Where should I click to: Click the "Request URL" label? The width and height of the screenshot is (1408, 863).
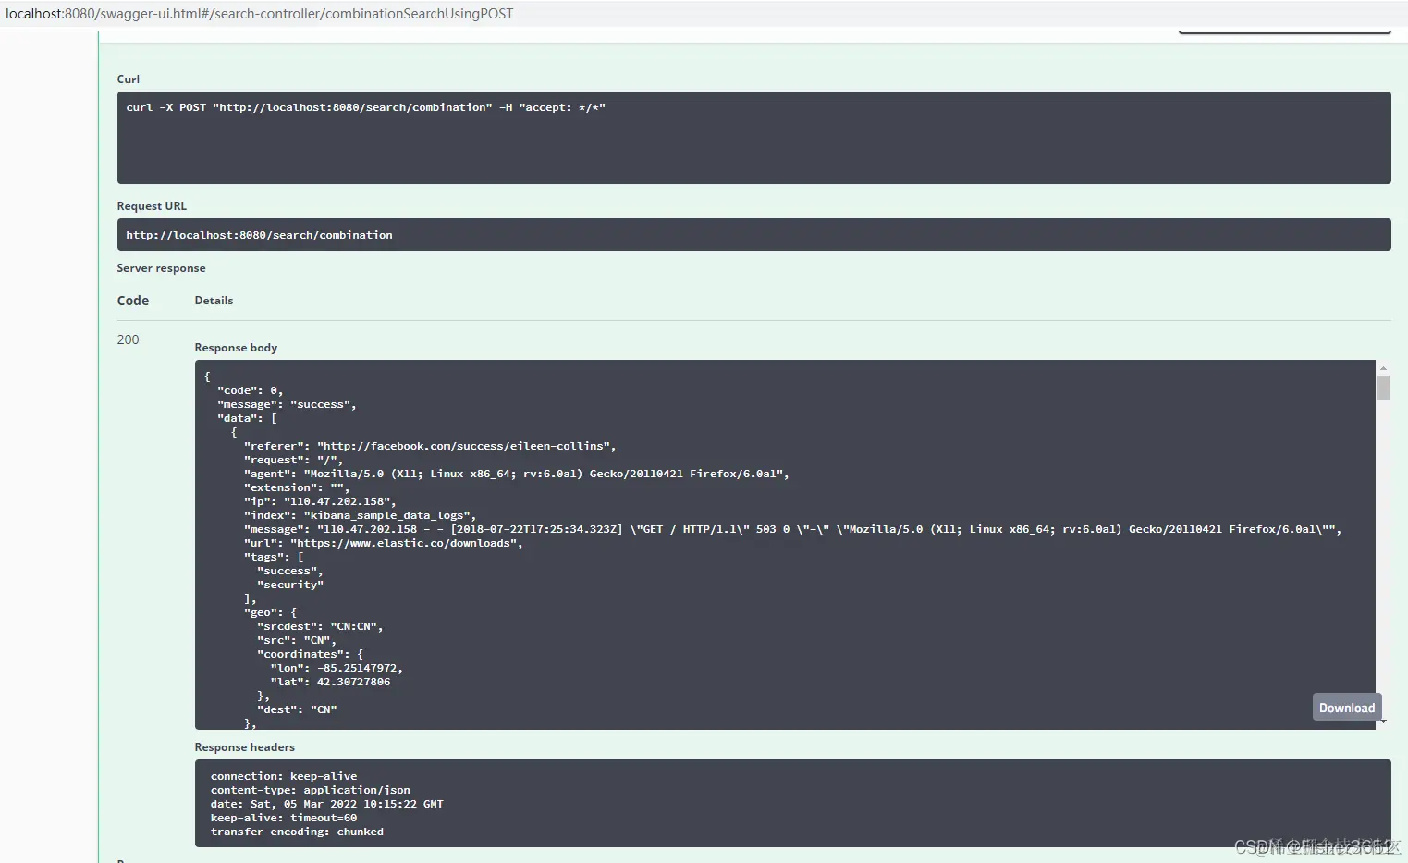pos(152,206)
